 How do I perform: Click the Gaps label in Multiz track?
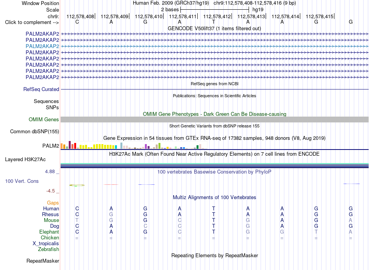53,203
